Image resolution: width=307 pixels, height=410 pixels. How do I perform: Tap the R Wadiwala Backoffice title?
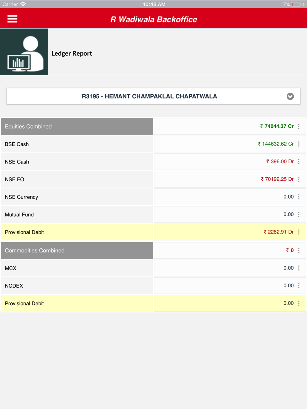click(x=153, y=19)
